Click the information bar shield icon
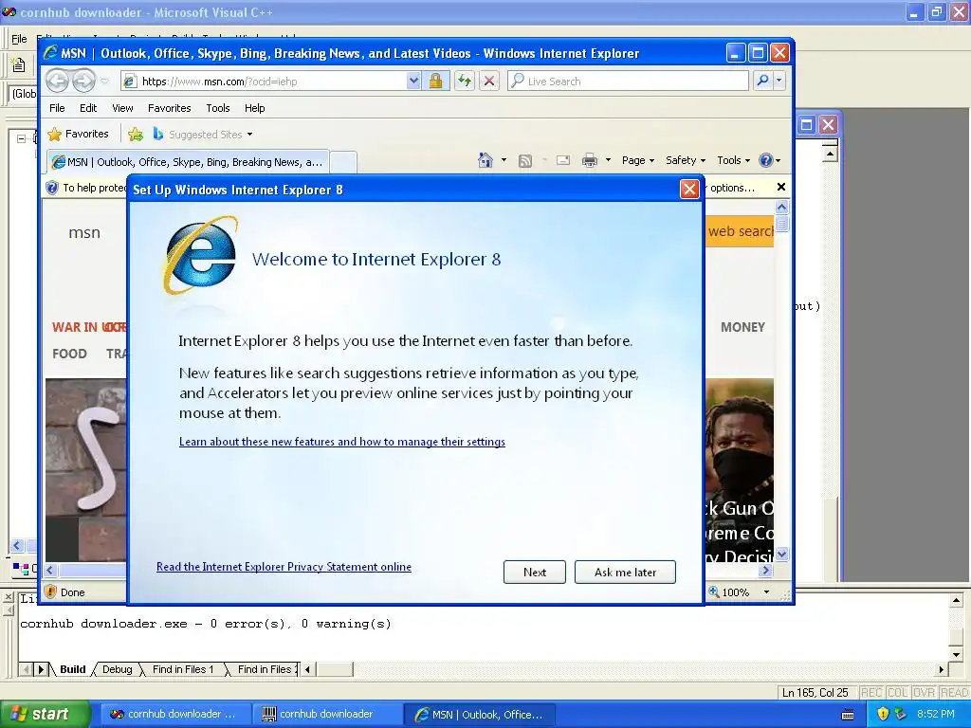 [x=52, y=188]
